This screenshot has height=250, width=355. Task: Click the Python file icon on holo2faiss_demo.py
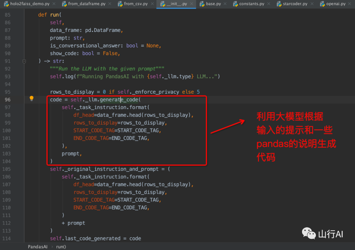(6, 4)
